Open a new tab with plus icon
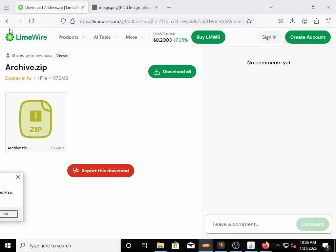Screen dimensions: 336x252 pyautogui.click(x=169, y=8)
